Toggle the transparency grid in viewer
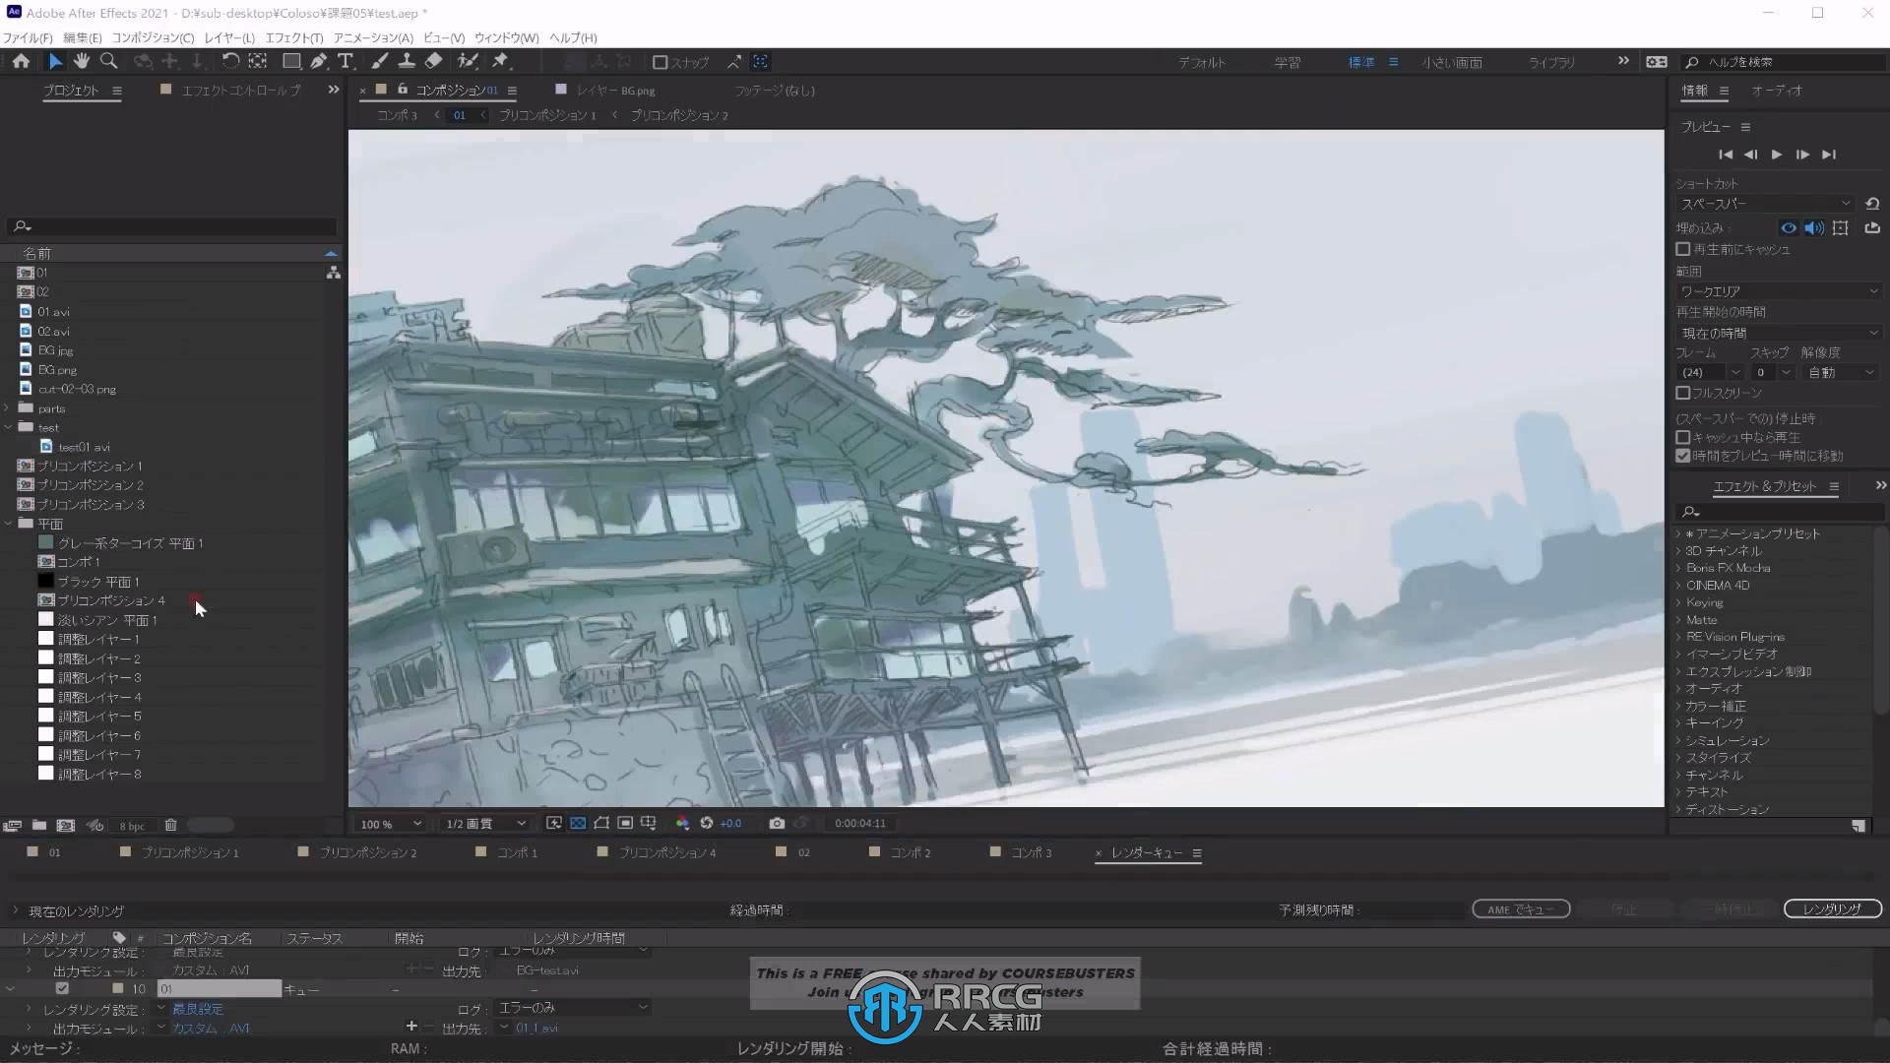This screenshot has height=1063, width=1890. point(578,823)
